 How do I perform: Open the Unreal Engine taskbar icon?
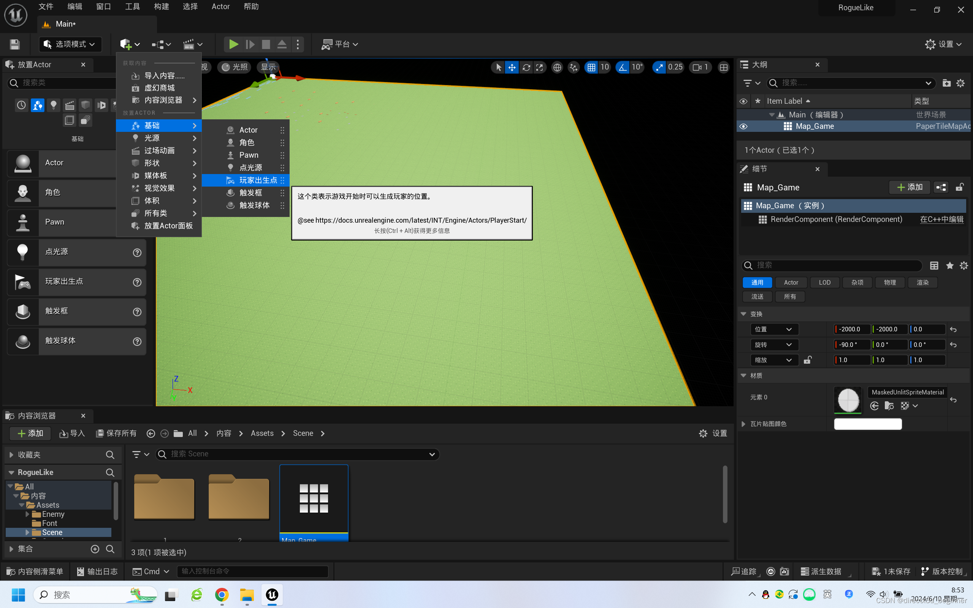tap(272, 594)
